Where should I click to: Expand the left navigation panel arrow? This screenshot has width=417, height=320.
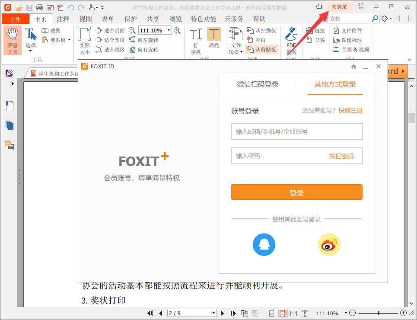tap(13, 83)
